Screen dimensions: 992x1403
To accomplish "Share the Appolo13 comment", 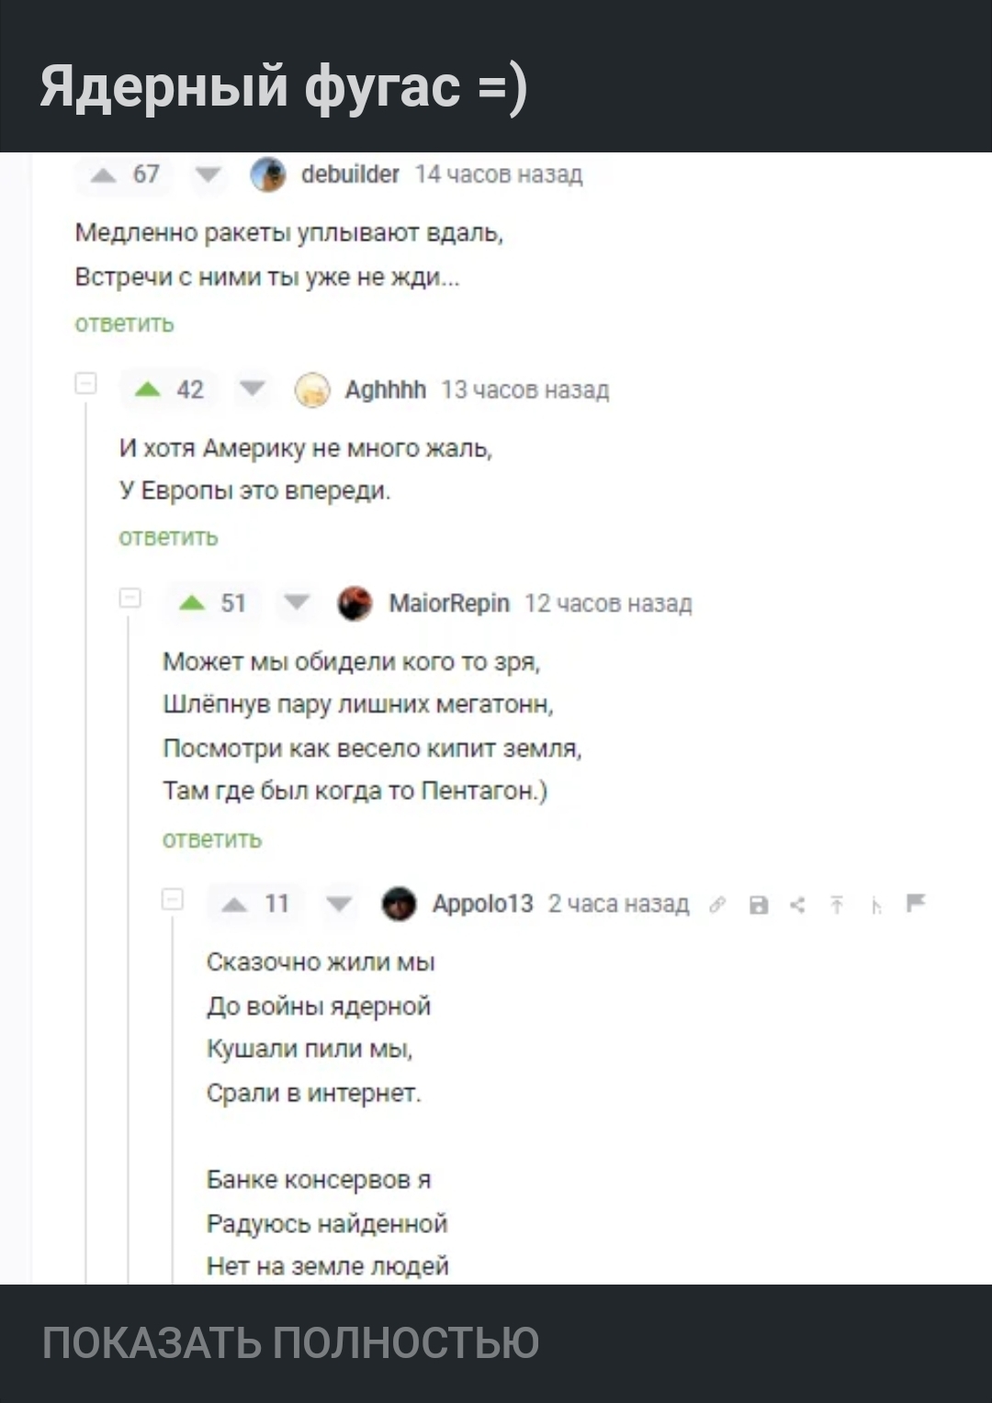I will click(797, 905).
